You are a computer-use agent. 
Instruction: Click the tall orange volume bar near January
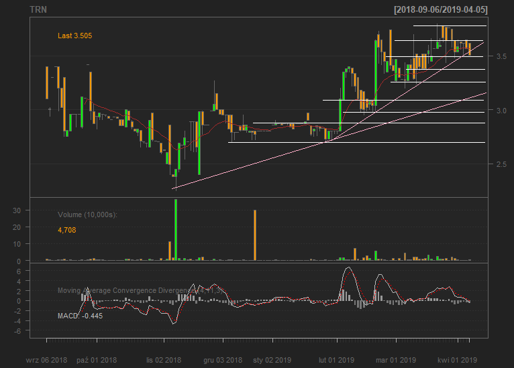click(x=255, y=235)
